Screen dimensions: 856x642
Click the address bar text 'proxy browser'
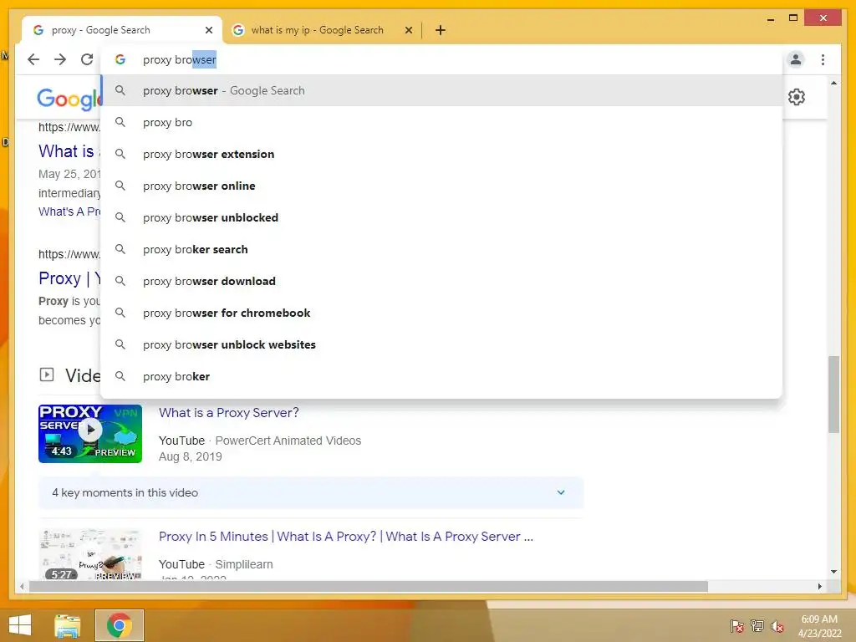(x=180, y=59)
